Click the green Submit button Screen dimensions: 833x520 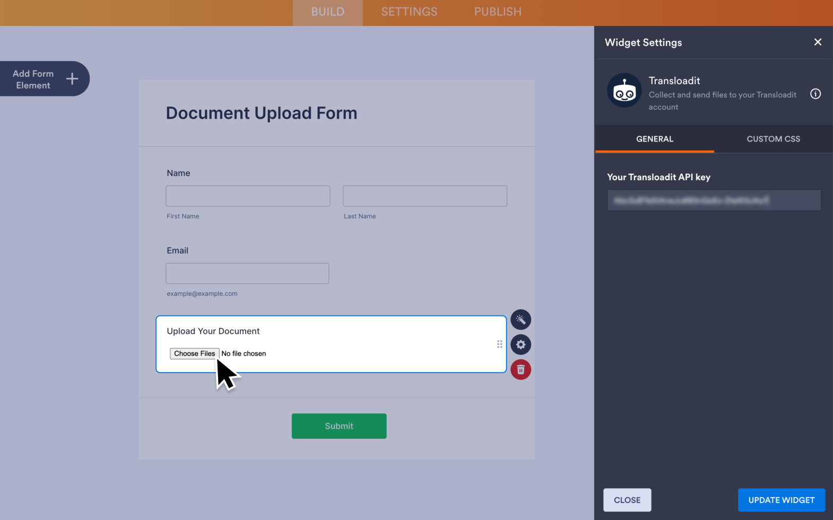(x=339, y=426)
